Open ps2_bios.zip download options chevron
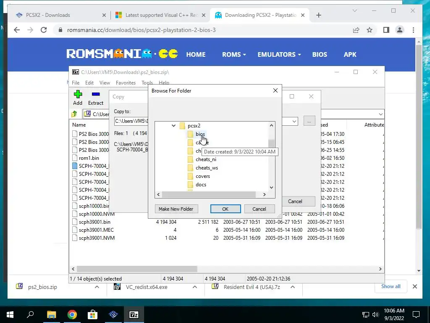The height and width of the screenshot is (323, 430). 97,287
